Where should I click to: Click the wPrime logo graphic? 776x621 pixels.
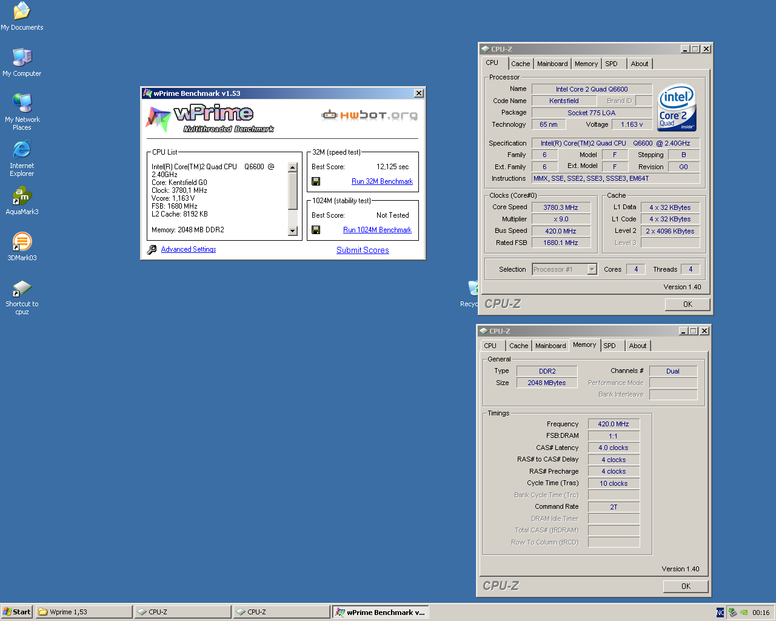tap(209, 118)
